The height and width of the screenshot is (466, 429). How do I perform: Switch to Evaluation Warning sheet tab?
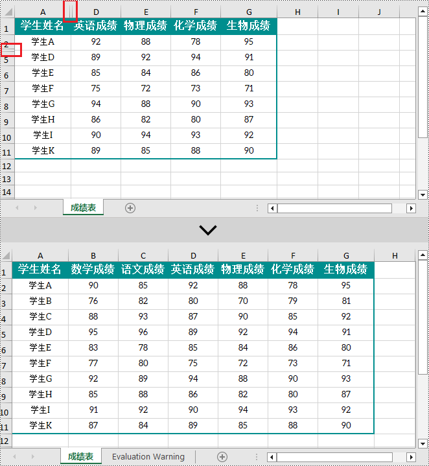point(148,456)
